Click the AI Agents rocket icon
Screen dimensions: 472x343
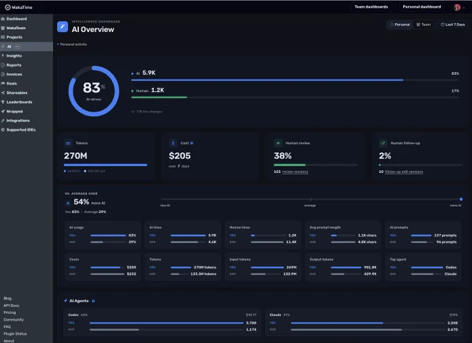point(66,301)
